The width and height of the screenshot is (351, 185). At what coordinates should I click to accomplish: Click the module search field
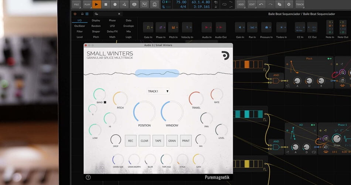(x=108, y=14)
